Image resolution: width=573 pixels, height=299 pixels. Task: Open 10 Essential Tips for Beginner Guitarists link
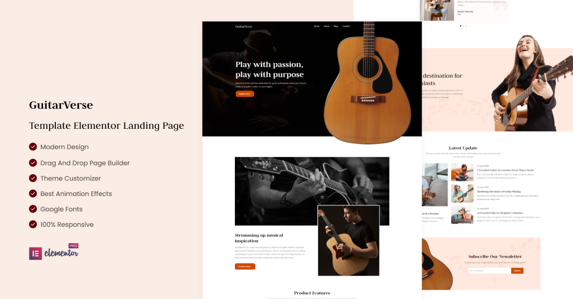coord(499,213)
